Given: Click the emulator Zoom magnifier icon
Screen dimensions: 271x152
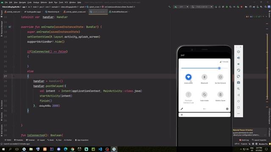Looking at the screenshot, I should tap(238, 89).
